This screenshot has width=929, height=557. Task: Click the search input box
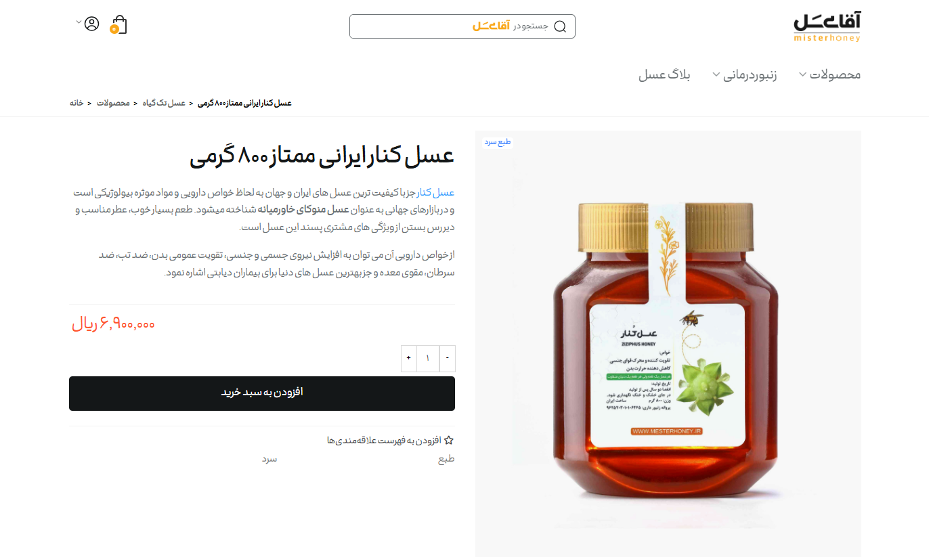[x=462, y=26]
